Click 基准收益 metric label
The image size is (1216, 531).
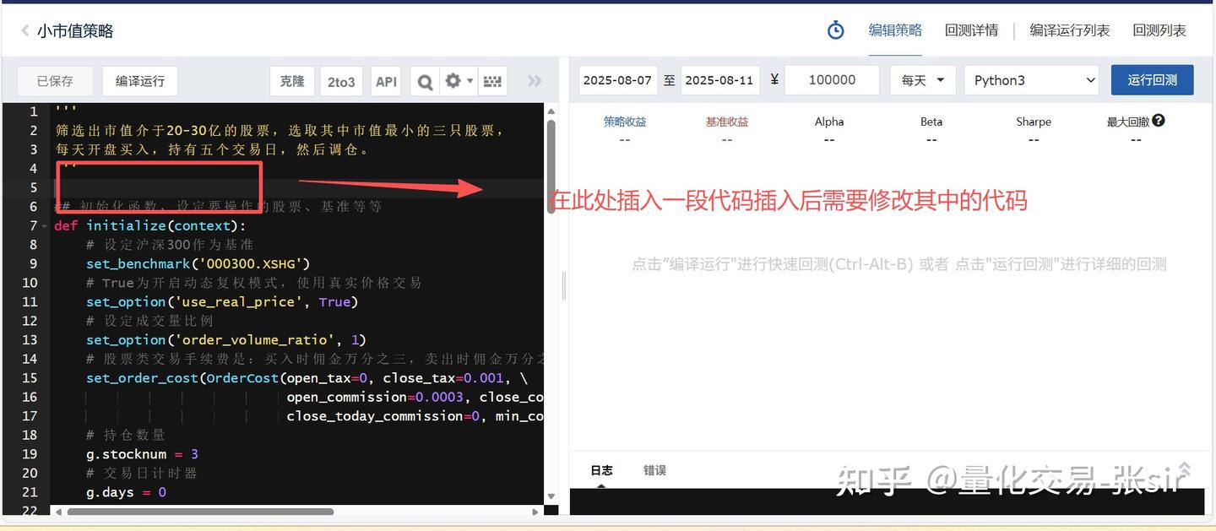(727, 122)
